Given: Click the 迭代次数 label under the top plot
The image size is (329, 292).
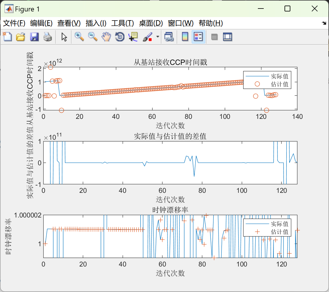Looking at the screenshot, I should (170, 126).
